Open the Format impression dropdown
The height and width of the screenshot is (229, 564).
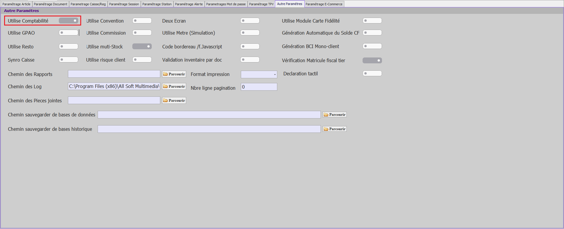click(x=259, y=74)
